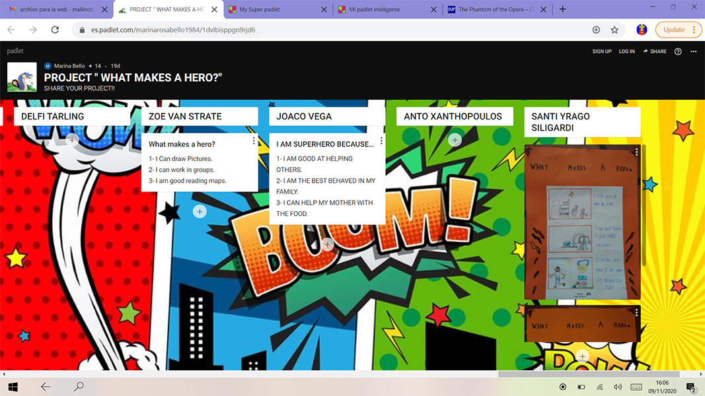Click Sign Up in the header

point(602,51)
